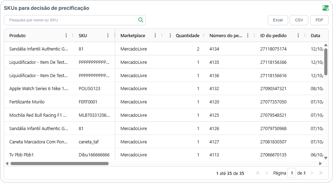Open the Produto column menu

(x=66, y=35)
